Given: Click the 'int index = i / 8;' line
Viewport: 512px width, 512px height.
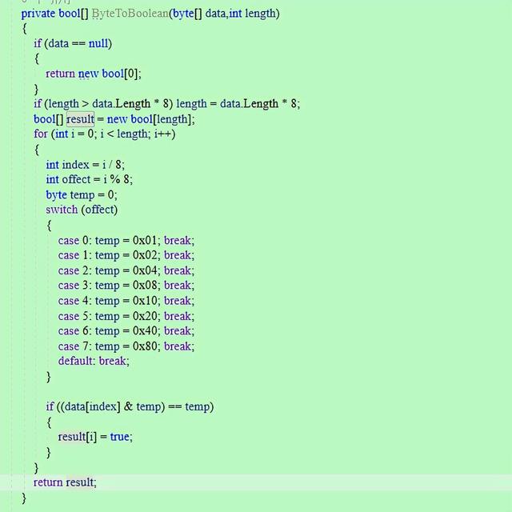Looking at the screenshot, I should pyautogui.click(x=86, y=165).
